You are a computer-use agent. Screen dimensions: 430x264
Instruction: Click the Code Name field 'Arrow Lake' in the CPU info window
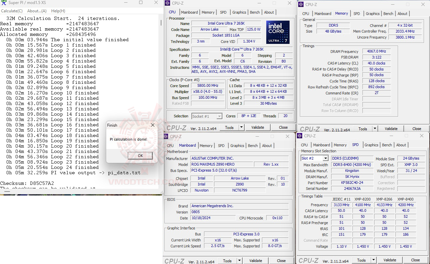[x=210, y=30]
